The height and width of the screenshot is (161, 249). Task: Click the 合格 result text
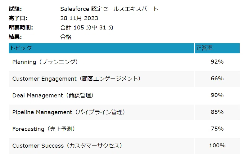(x=66, y=37)
